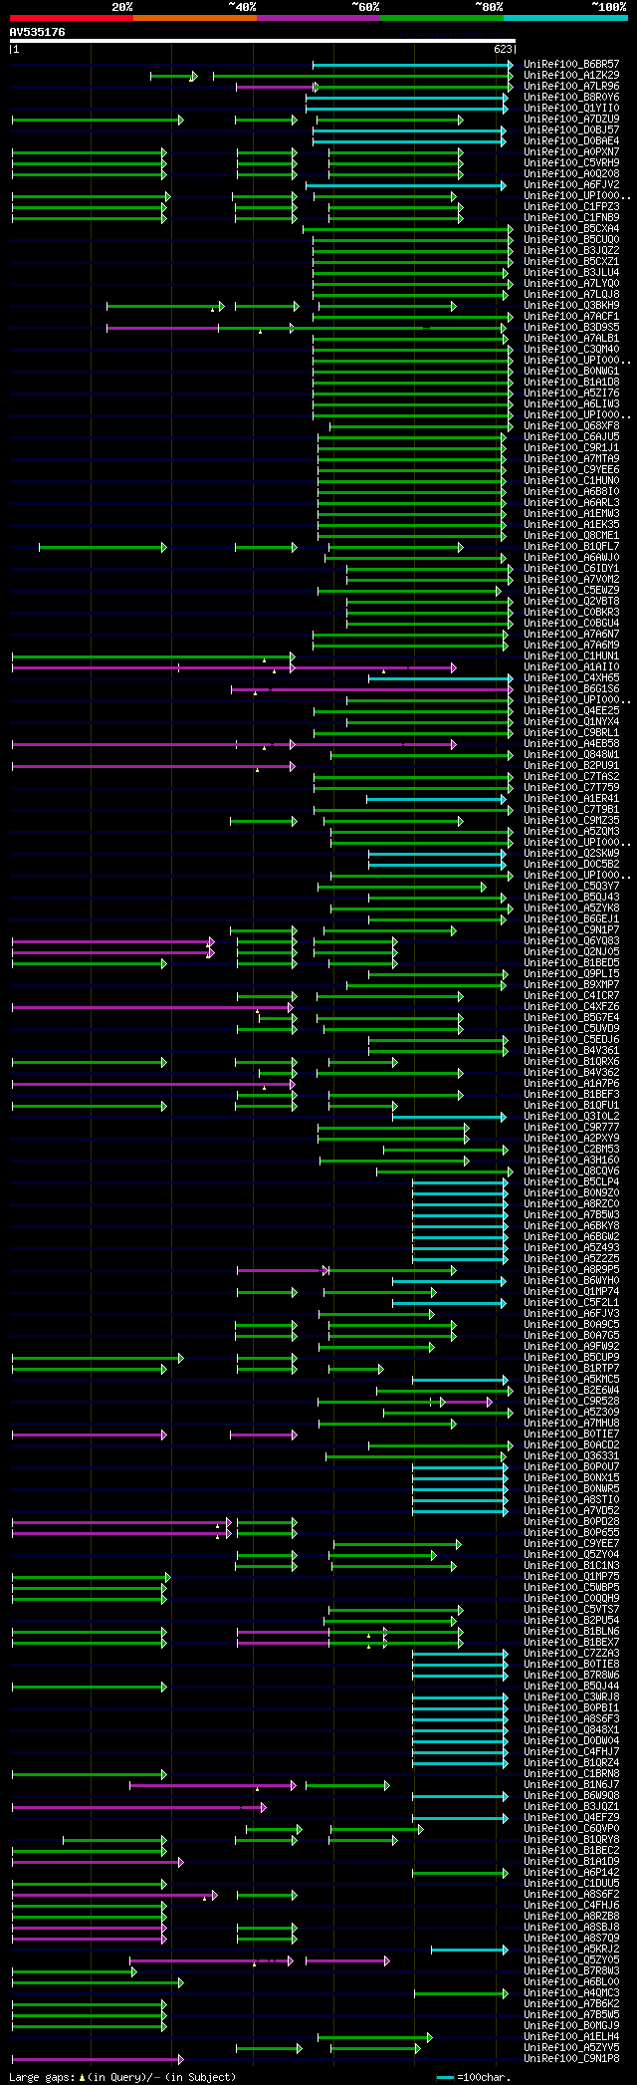Click the UniRef100_A7DZU9 label
This screenshot has height=2085, width=637.
(571, 119)
